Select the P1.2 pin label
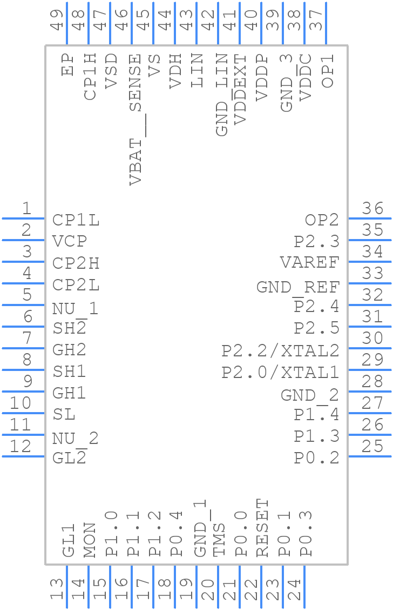The height and width of the screenshot is (610, 393). pos(154,533)
